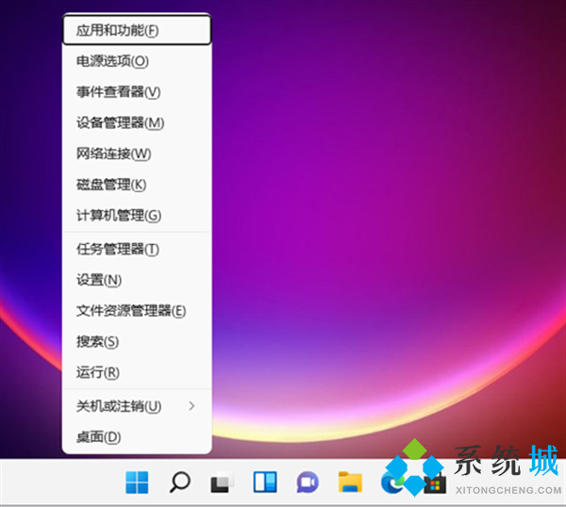566x507 pixels.
Task: Choose 运行(R) from the menu
Action: [x=137, y=372]
